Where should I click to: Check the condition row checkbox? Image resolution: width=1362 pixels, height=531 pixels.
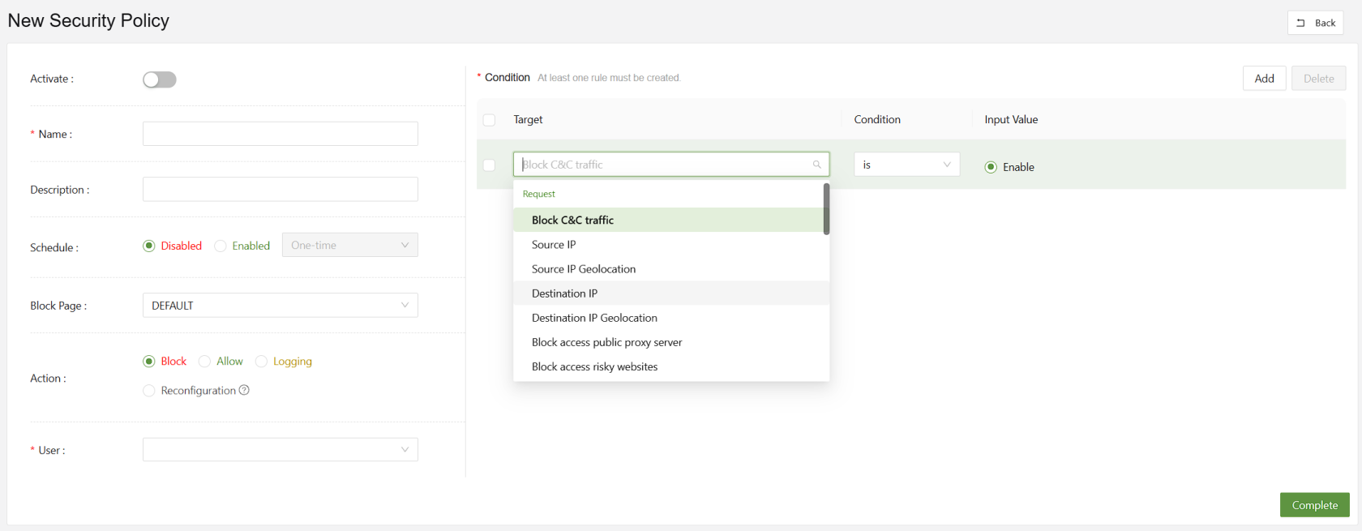coord(489,165)
